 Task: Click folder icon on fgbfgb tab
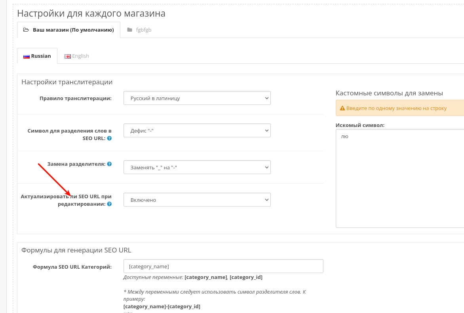[129, 30]
